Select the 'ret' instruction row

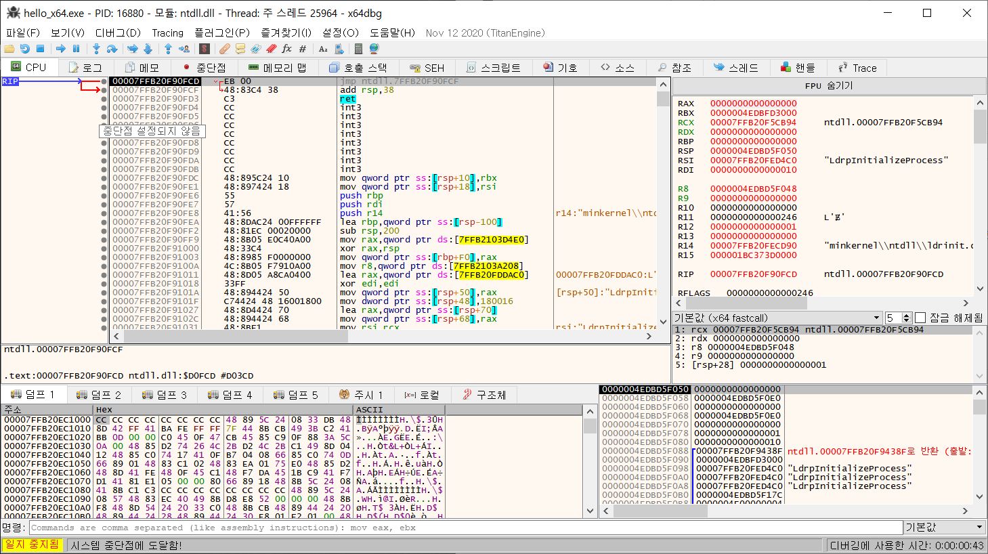coord(383,99)
